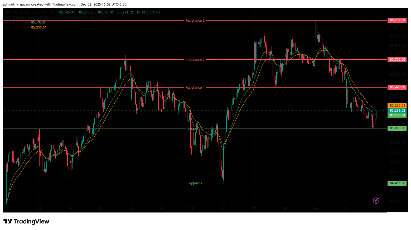411x230 pixels.
Task: Click the orange 85,236.51 tag on price axis
Action: tap(397, 106)
